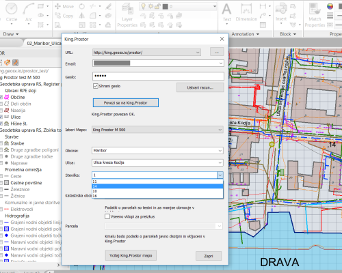Activate the Copy tool
This screenshot has width=342, height=273.
pyautogui.click(x=64, y=16)
